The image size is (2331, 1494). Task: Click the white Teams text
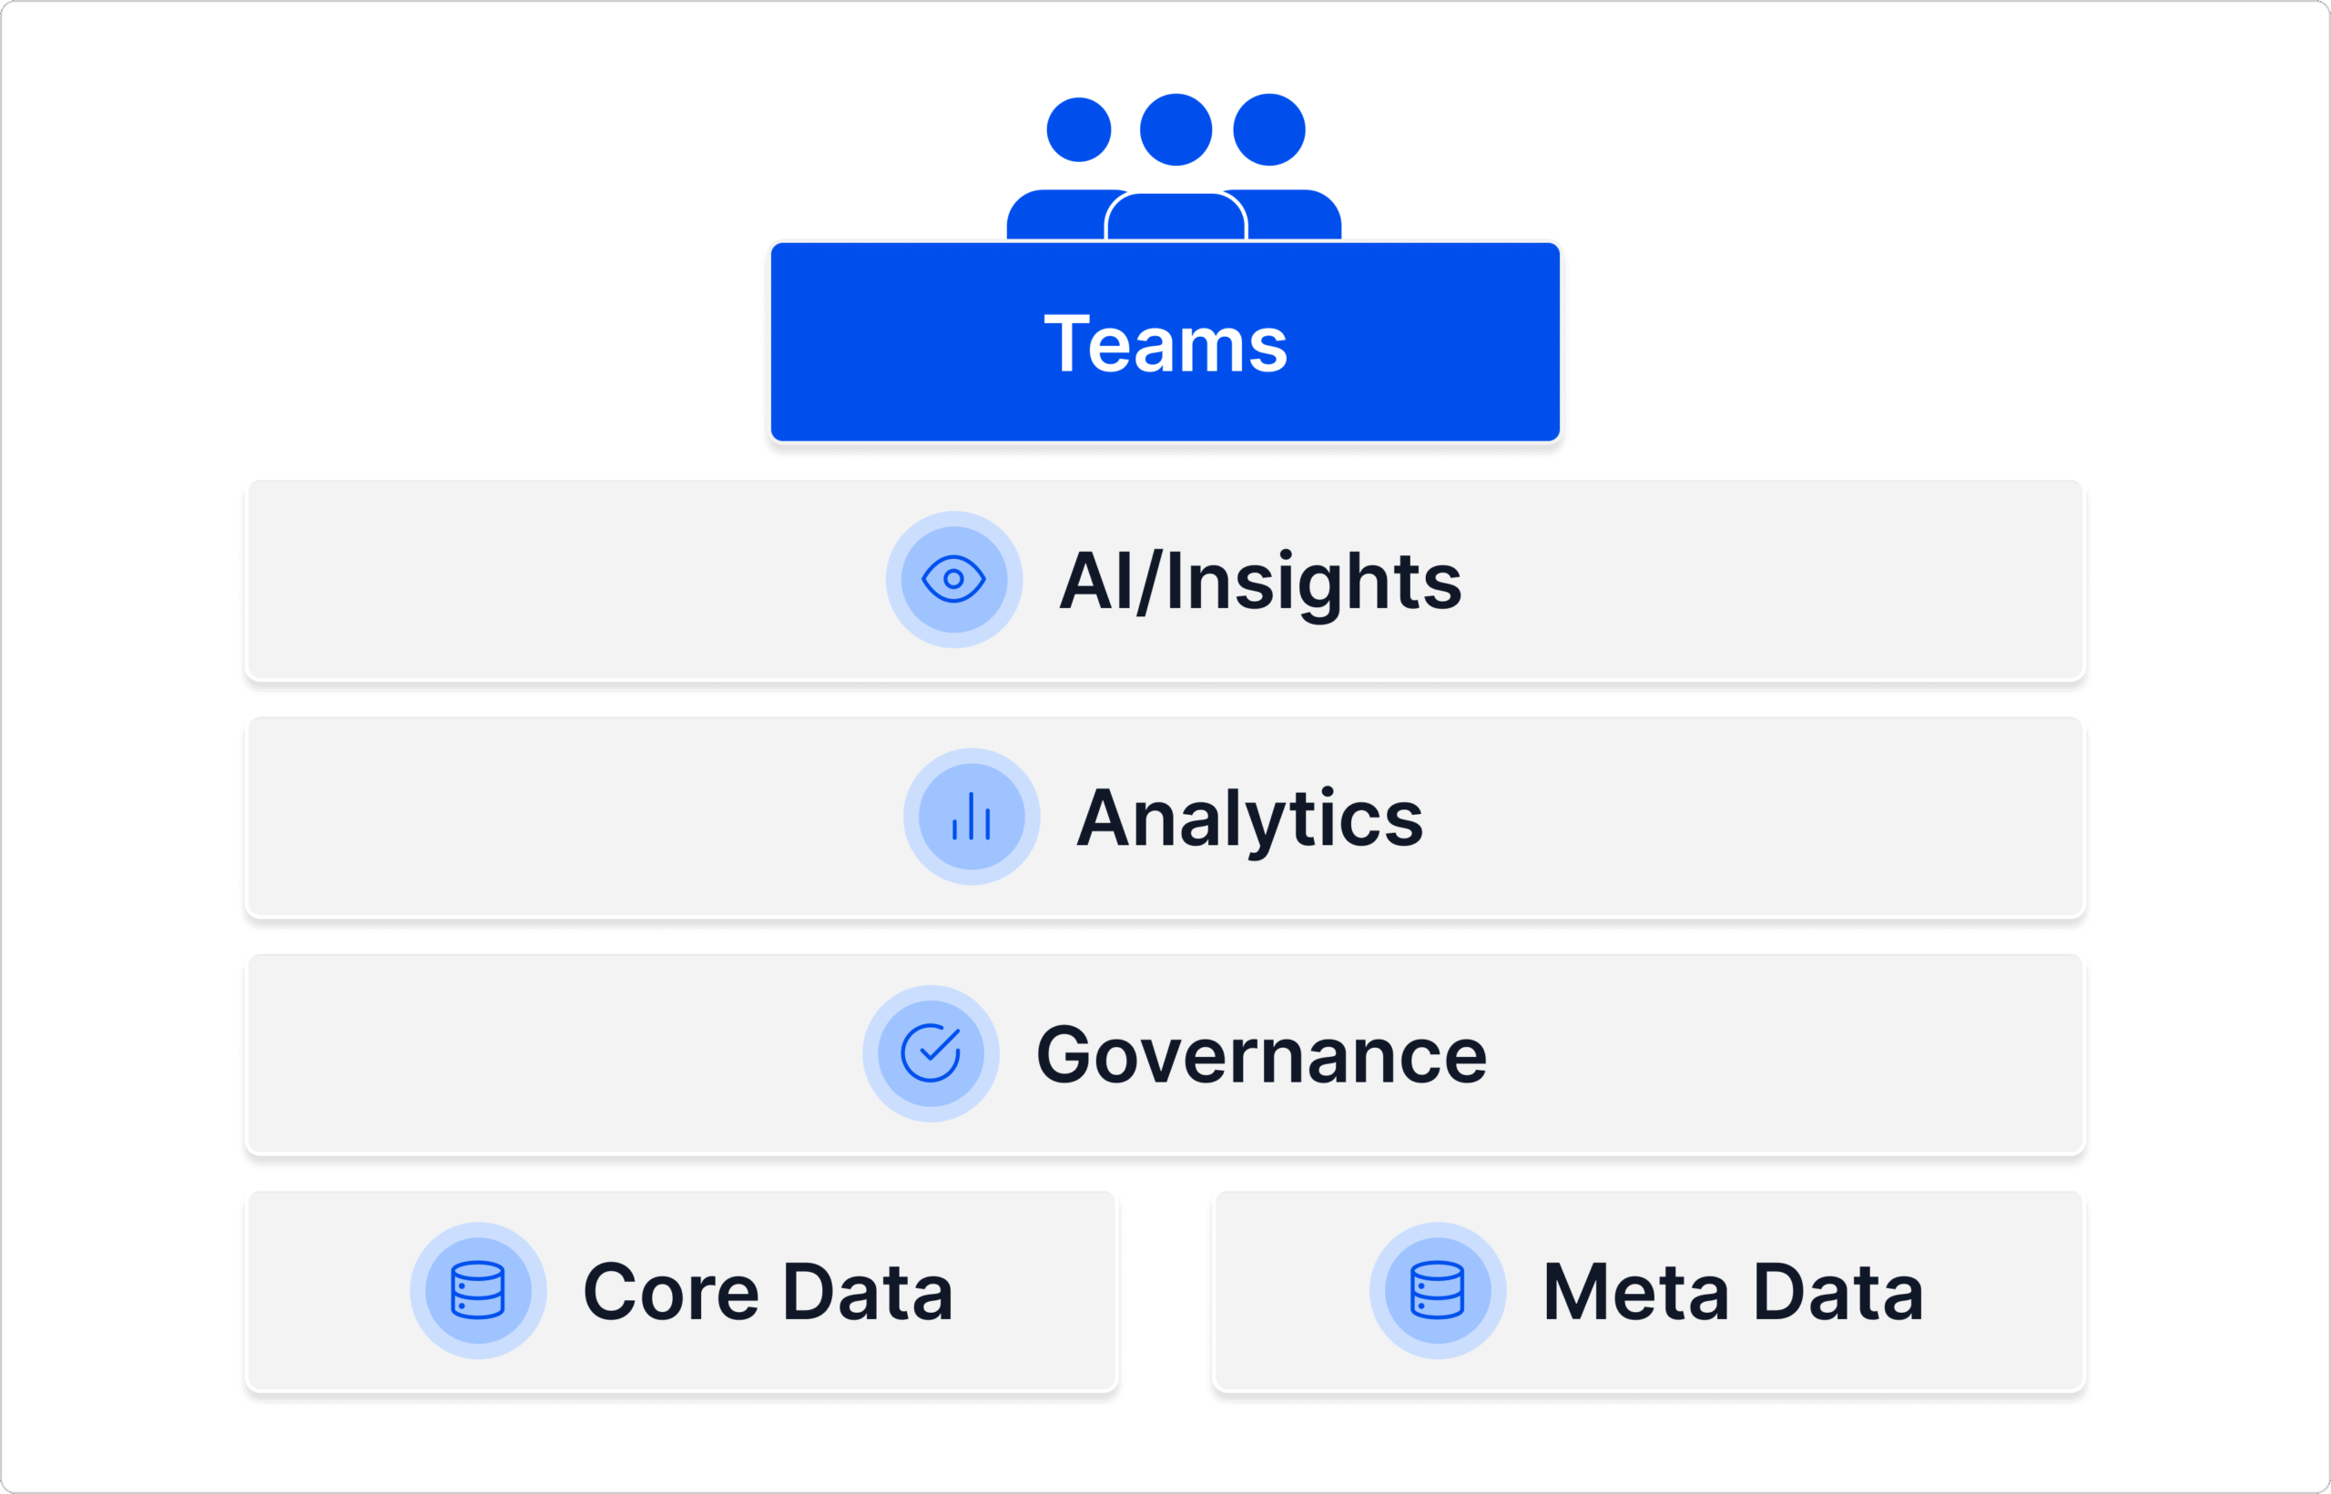[x=1165, y=343]
